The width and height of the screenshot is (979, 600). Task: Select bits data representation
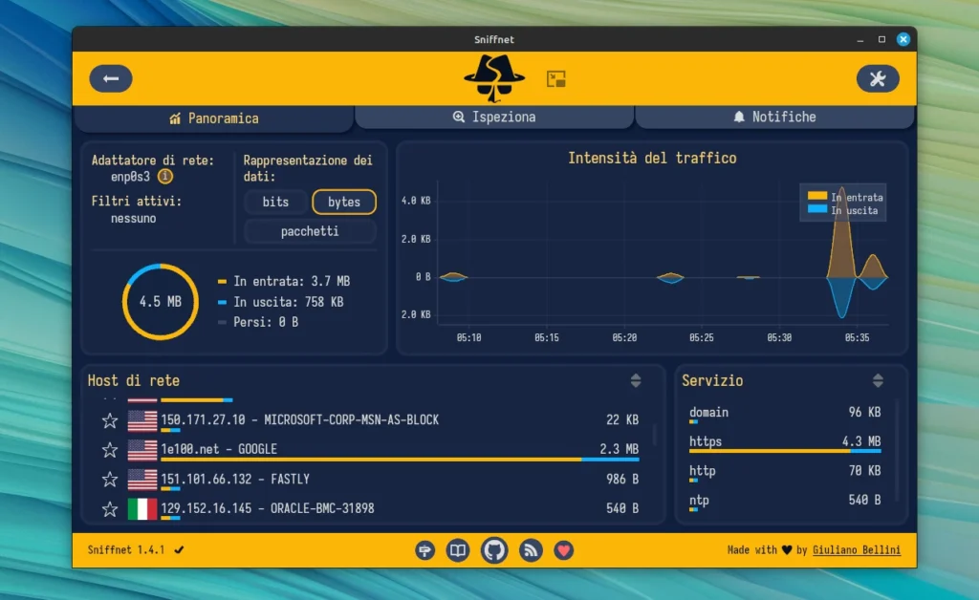tap(275, 202)
